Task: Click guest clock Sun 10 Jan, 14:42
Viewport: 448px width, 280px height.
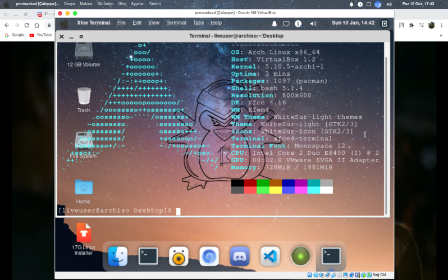Action: [353, 23]
